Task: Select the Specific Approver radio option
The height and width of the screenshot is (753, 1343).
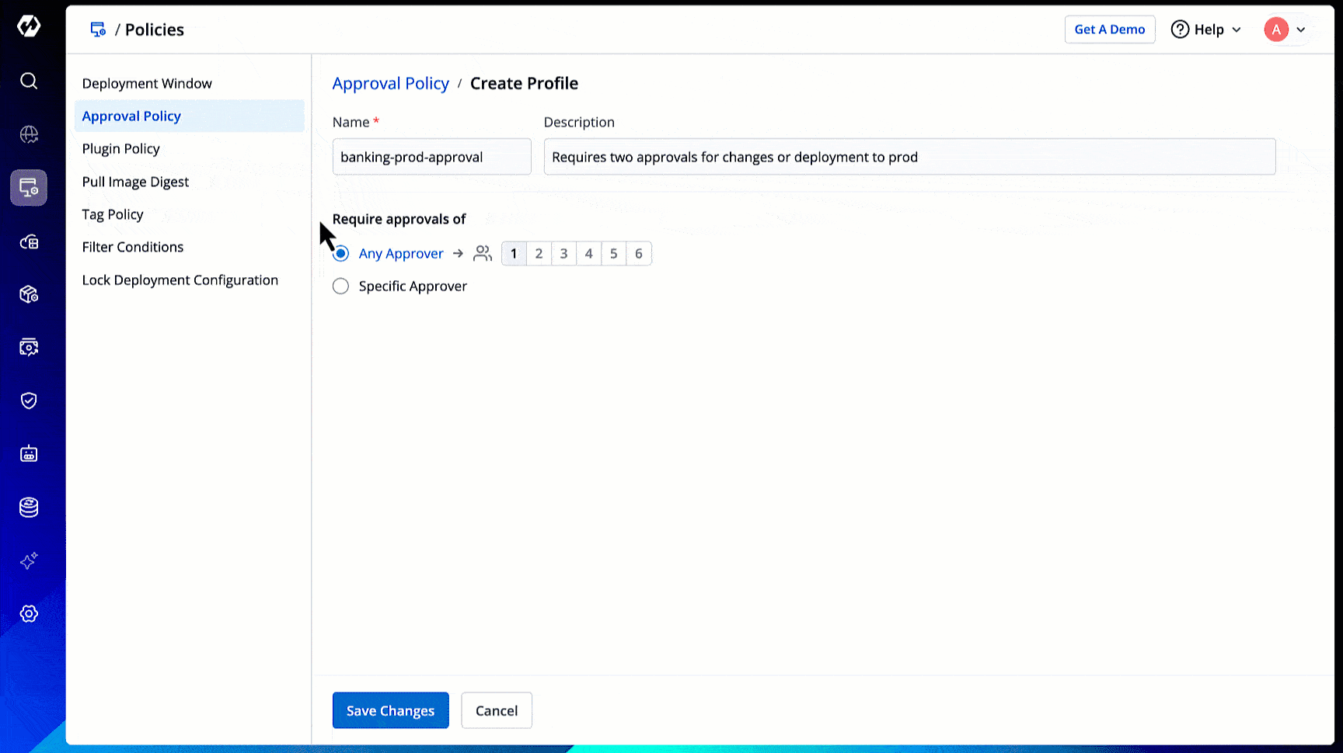Action: (x=341, y=286)
